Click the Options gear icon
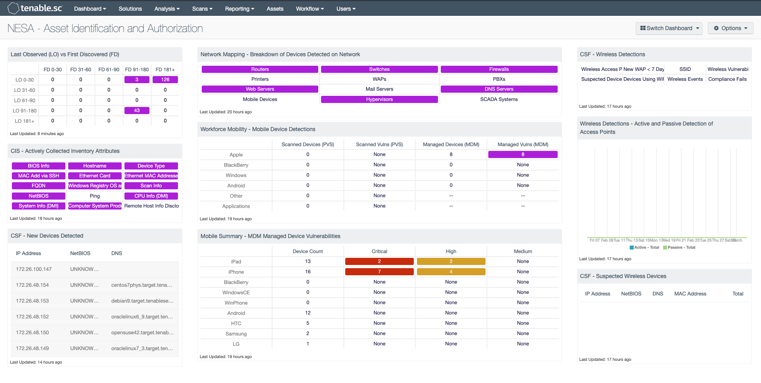This screenshot has height=383, width=761. [716, 28]
